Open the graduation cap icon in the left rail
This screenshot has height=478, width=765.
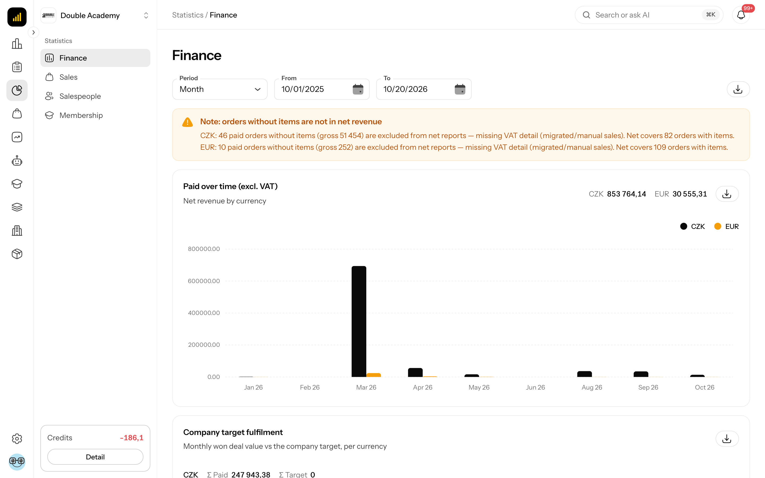click(x=17, y=184)
